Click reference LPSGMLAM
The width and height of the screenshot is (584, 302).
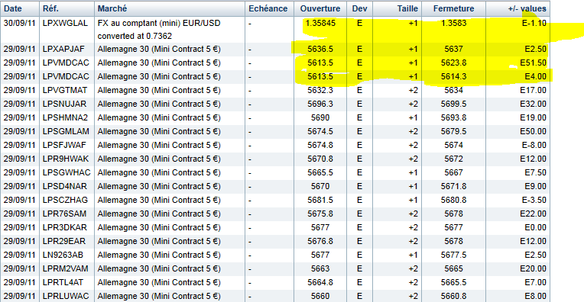[x=66, y=131]
